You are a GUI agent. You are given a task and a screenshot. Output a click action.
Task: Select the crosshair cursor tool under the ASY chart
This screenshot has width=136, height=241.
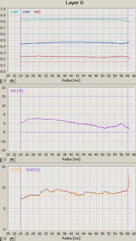point(5,160)
